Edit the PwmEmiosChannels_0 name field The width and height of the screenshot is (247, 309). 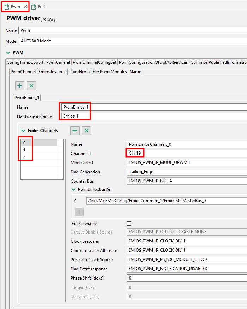[x=187, y=144]
